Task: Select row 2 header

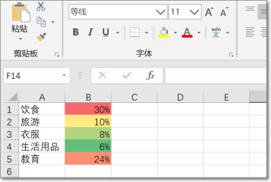Action: (x=9, y=122)
